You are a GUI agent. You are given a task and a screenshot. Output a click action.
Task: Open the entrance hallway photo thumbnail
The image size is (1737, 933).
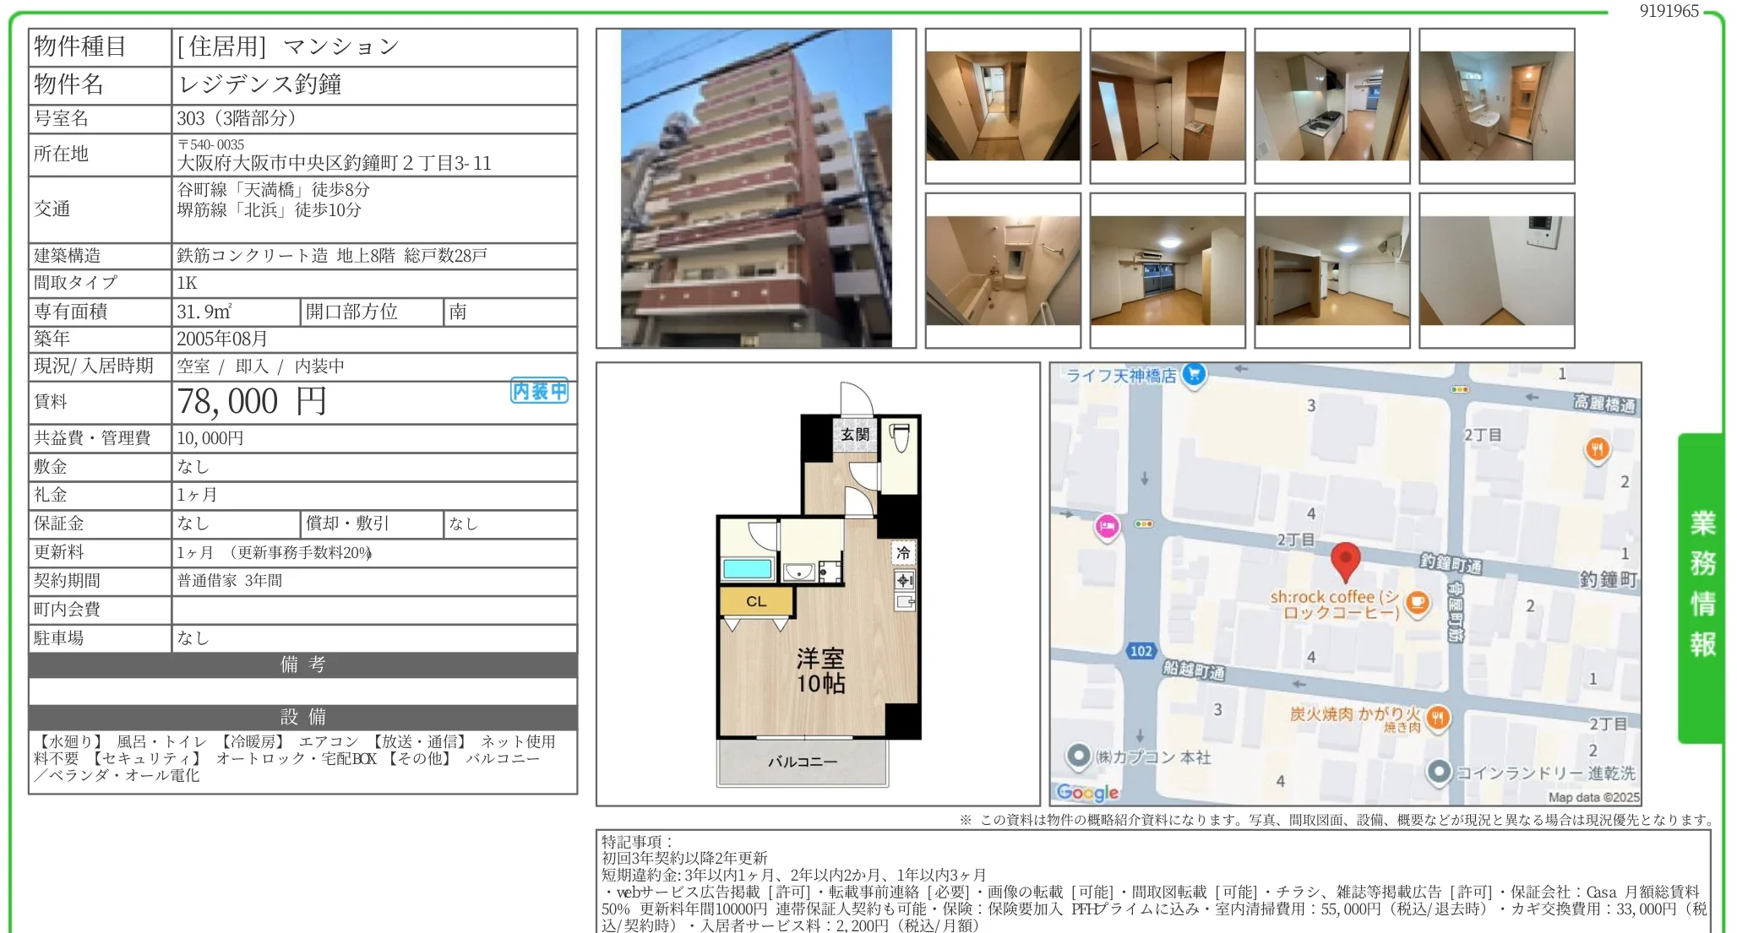1003,106
